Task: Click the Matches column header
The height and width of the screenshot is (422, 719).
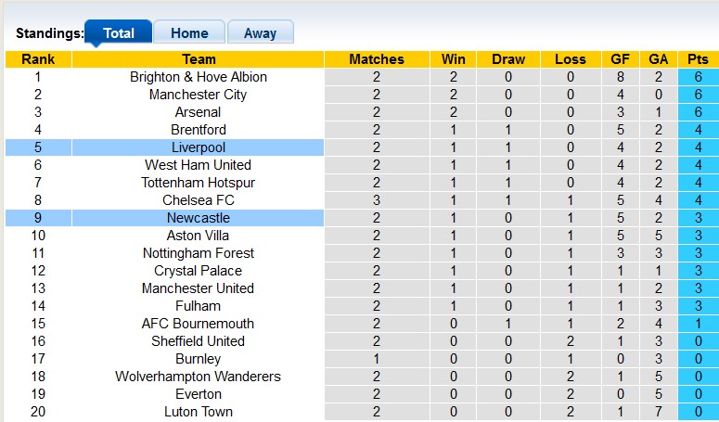Action: pyautogui.click(x=377, y=59)
